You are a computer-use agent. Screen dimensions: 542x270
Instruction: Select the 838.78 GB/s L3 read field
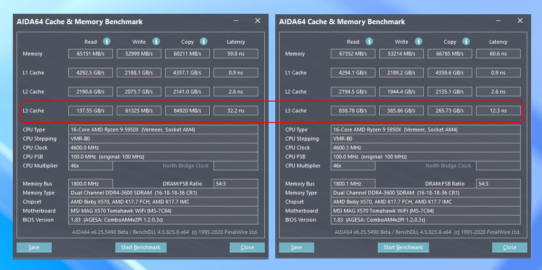[x=353, y=111]
